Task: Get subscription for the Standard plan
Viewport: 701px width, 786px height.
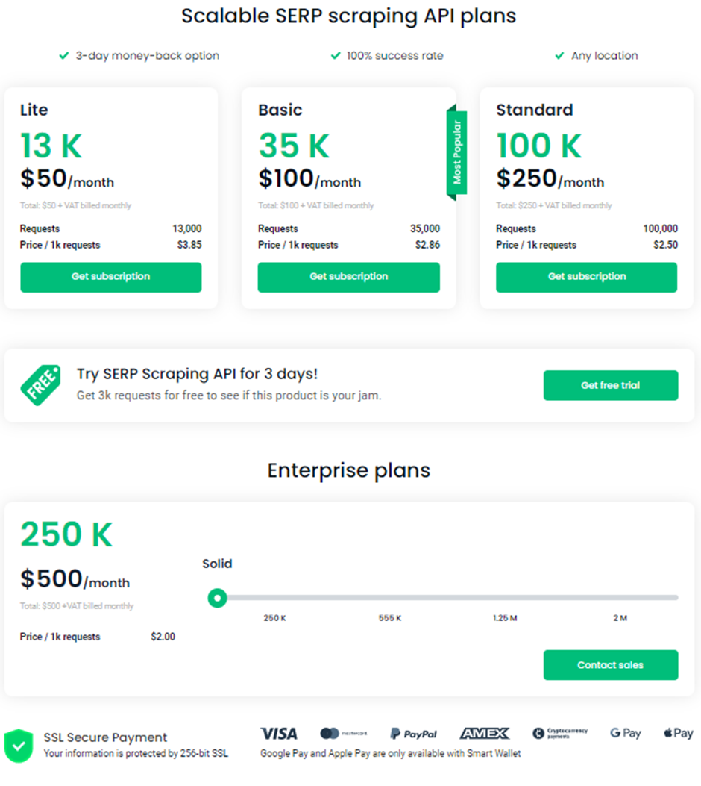Action: click(586, 277)
